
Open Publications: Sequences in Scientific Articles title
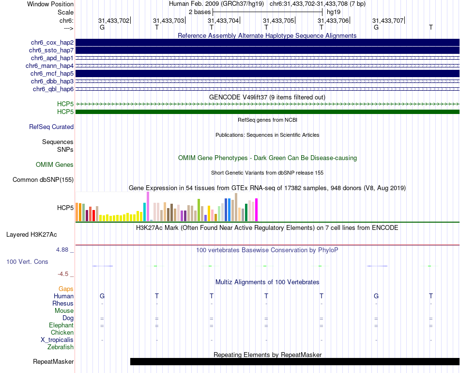[267, 135]
